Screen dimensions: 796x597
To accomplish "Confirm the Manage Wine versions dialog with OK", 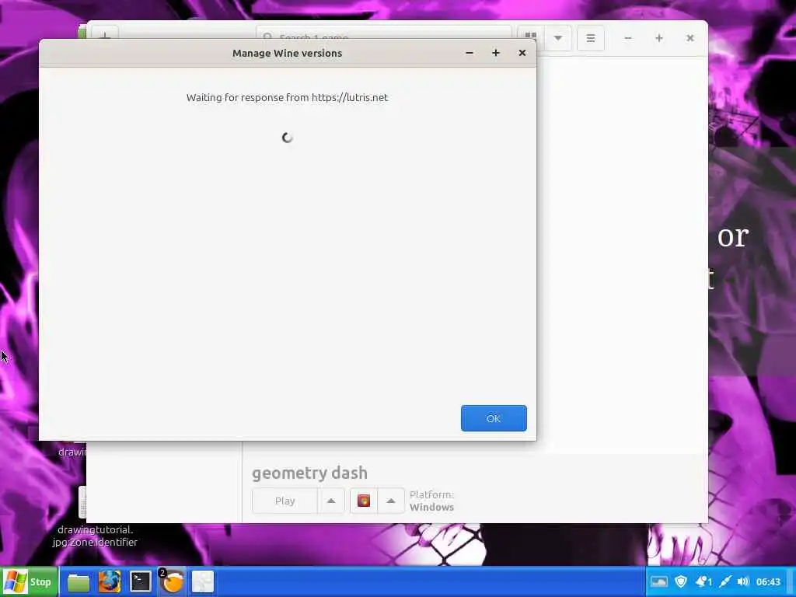I will (494, 418).
